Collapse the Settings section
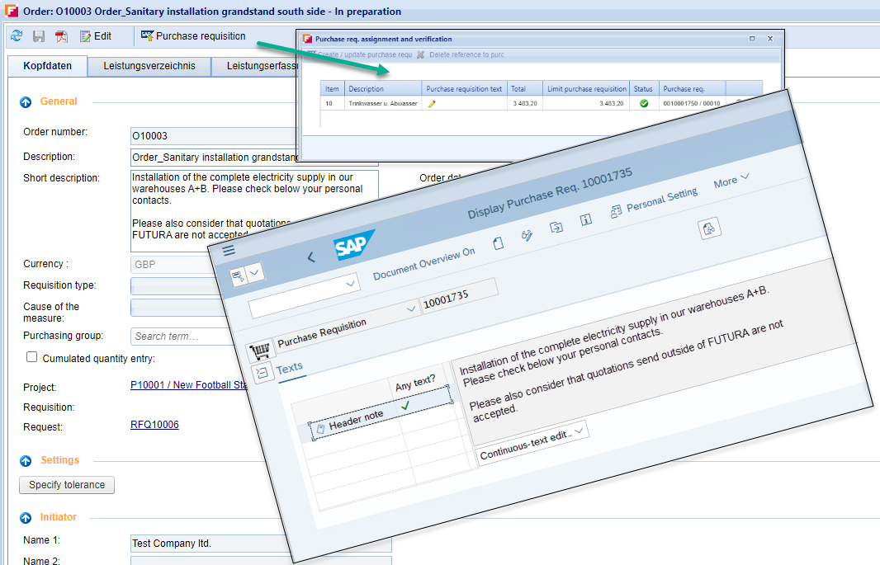The width and height of the screenshot is (880, 565). click(25, 460)
